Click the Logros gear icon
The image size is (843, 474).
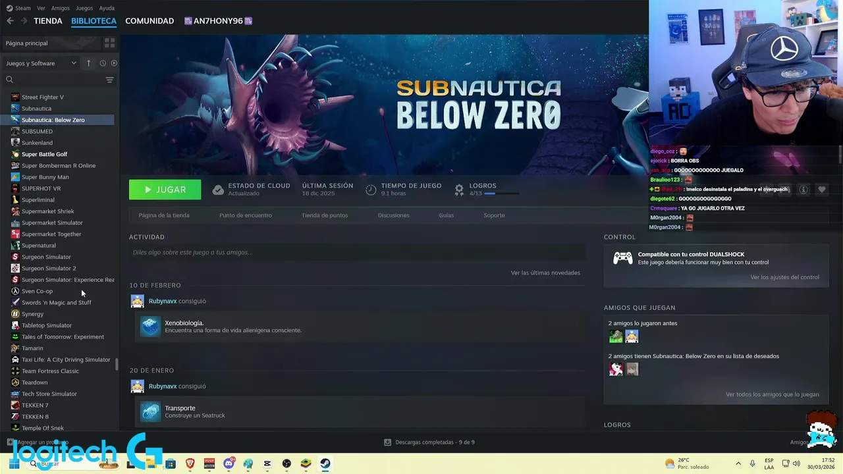point(459,190)
